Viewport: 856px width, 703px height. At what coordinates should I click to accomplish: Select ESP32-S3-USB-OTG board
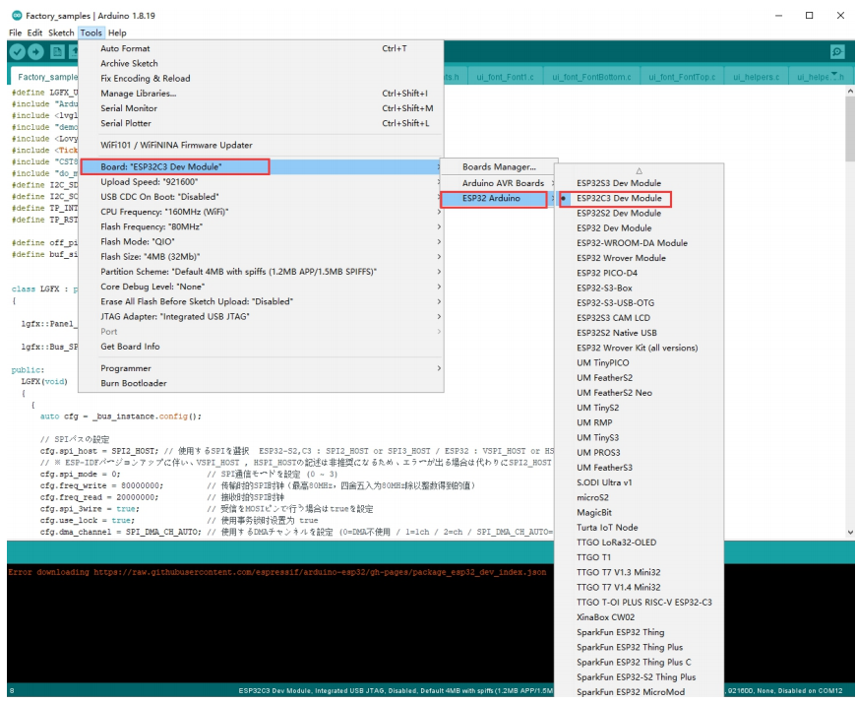click(639, 303)
